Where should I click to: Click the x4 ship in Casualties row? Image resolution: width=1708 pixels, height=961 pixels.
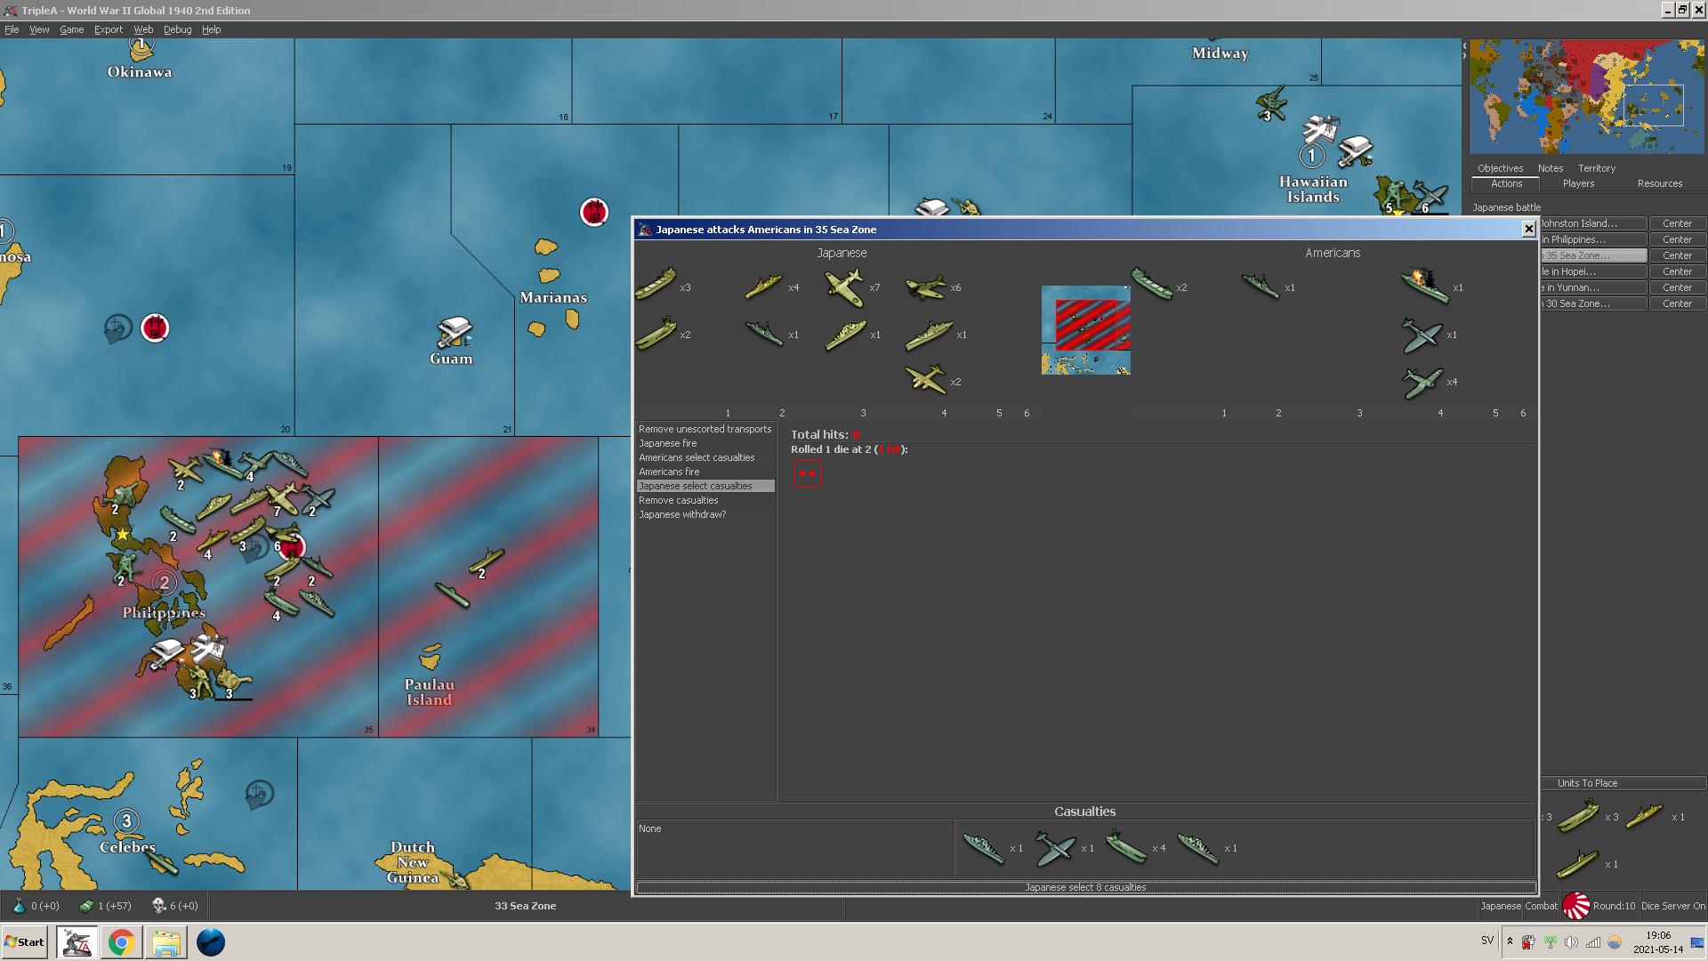(1127, 848)
